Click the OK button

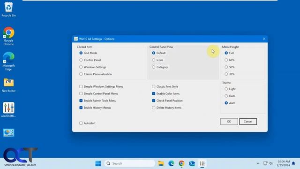pos(229,122)
